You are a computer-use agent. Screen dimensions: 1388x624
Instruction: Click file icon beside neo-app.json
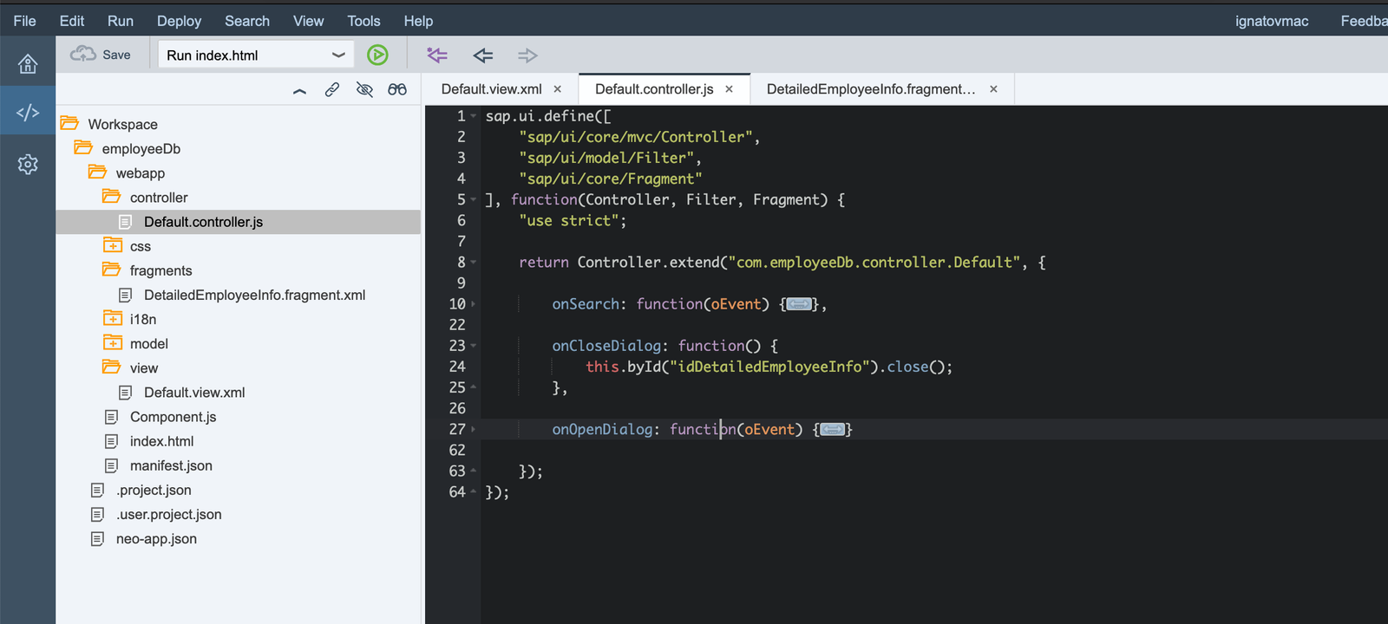coord(97,538)
